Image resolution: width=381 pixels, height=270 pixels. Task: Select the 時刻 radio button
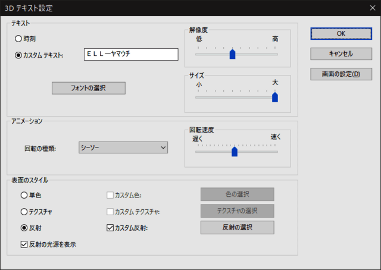18,39
